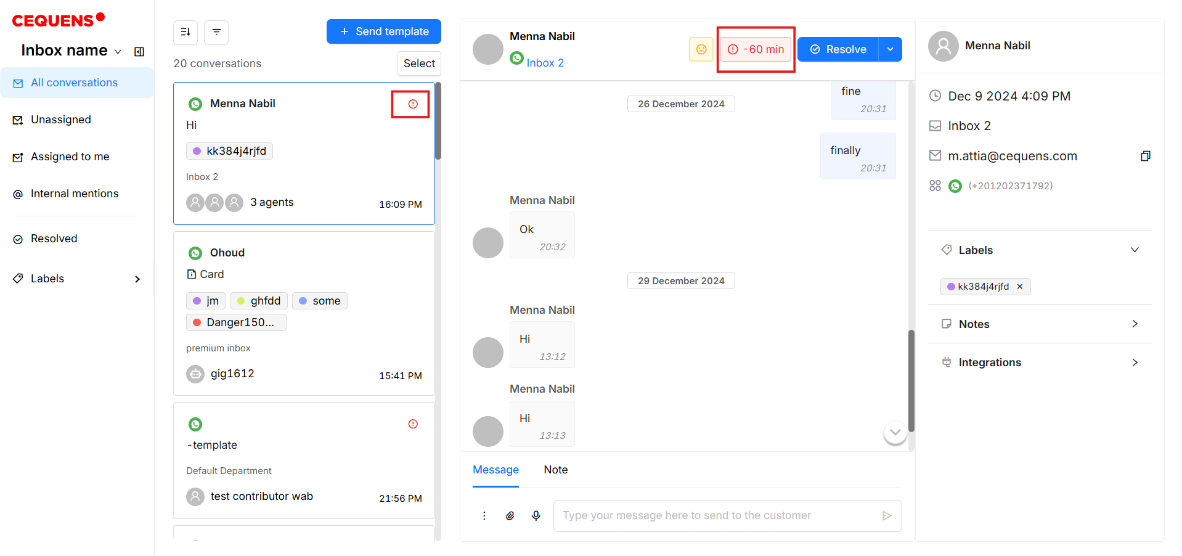Click Menna Nabil profile avatar in details panel
The width and height of the screenshot is (1182, 556).
[x=944, y=46]
